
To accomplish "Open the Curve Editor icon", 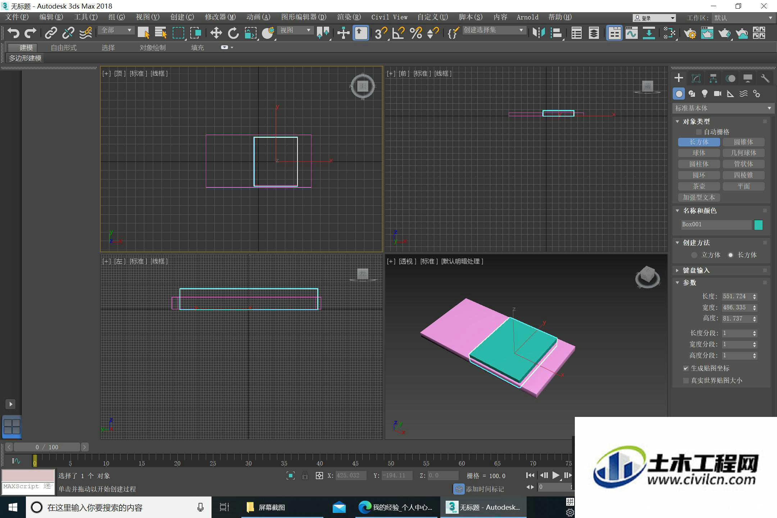I will (631, 33).
